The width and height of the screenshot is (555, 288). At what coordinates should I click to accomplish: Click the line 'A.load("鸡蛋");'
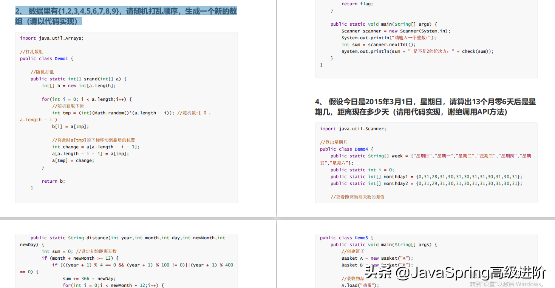point(360,285)
